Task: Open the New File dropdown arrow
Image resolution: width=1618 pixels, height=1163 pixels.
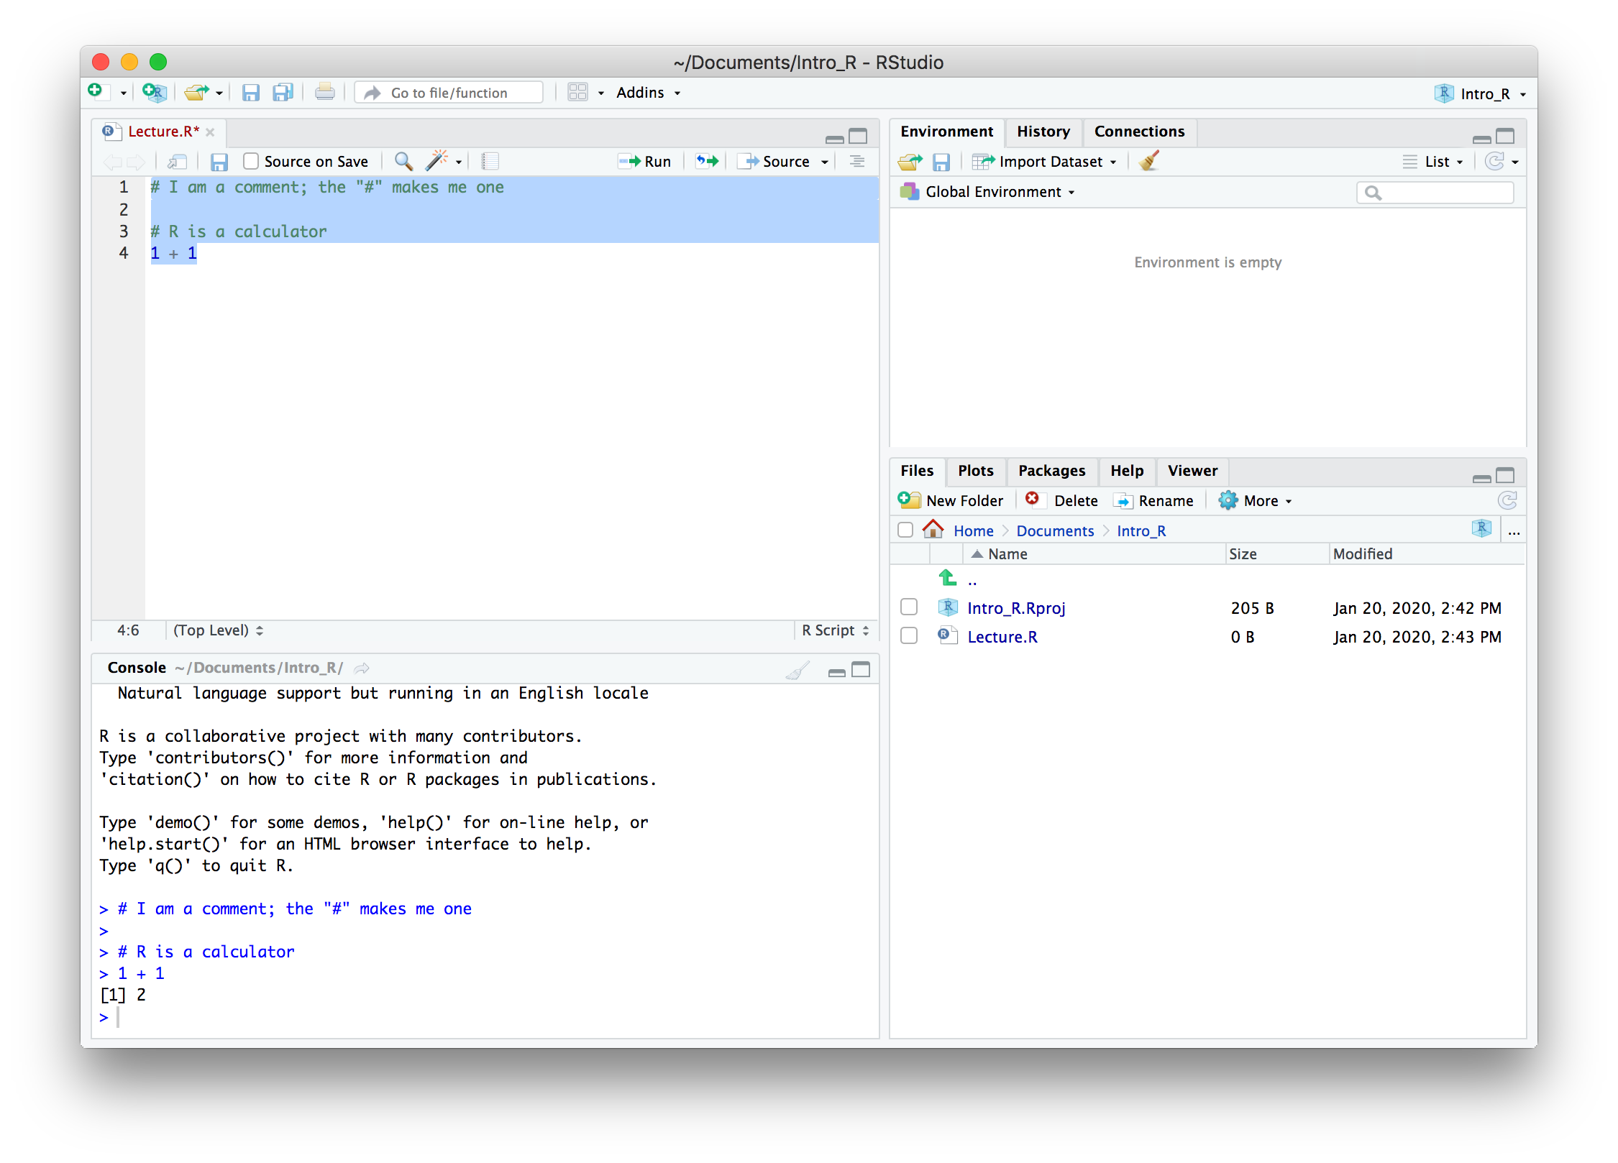Action: point(123,93)
